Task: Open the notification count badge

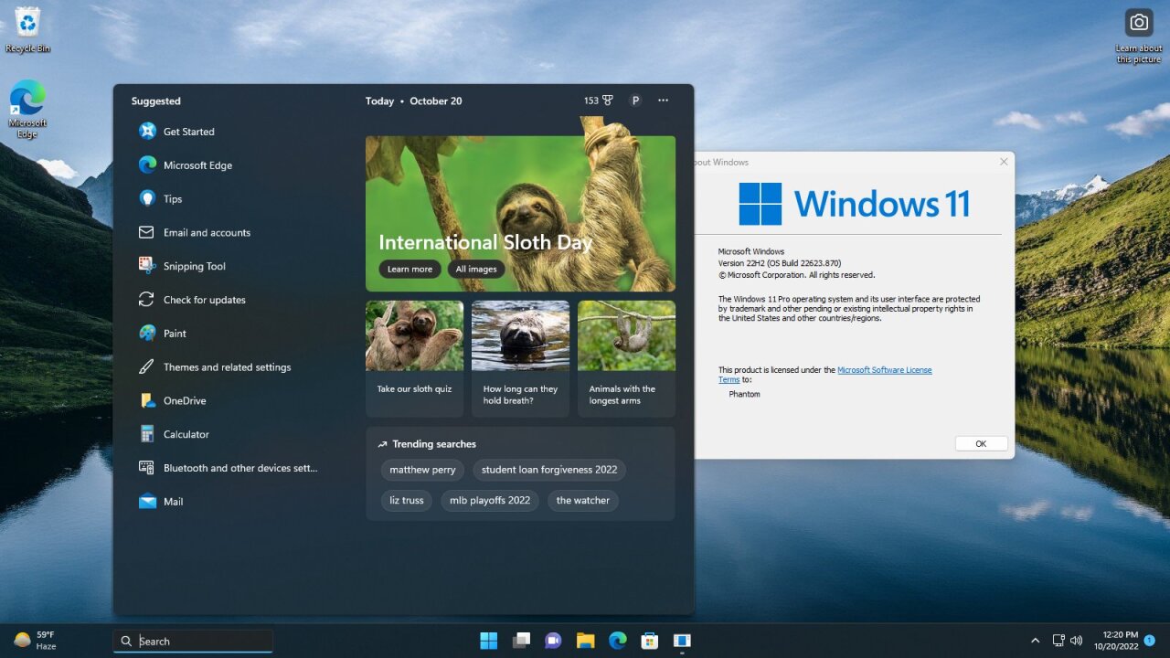Action: click(1149, 641)
